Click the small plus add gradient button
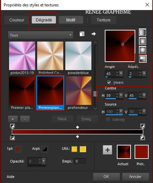 click(13, 119)
